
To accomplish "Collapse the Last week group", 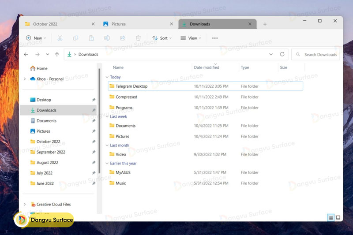I will click(x=107, y=116).
